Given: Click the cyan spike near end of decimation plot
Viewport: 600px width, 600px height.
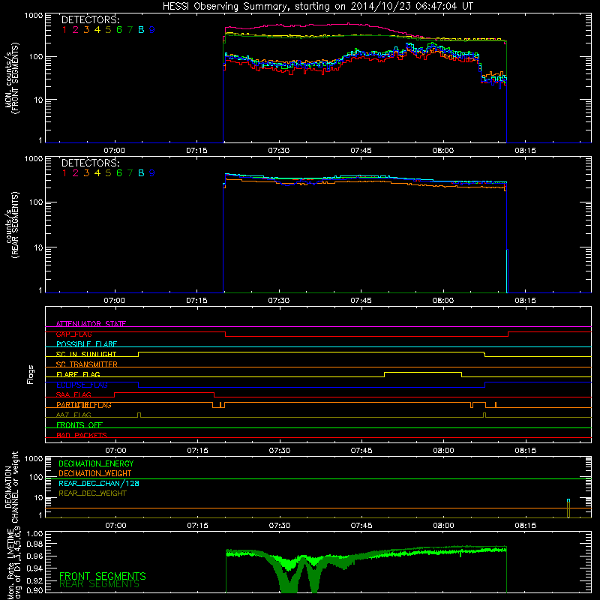Looking at the screenshot, I should pos(568,500).
